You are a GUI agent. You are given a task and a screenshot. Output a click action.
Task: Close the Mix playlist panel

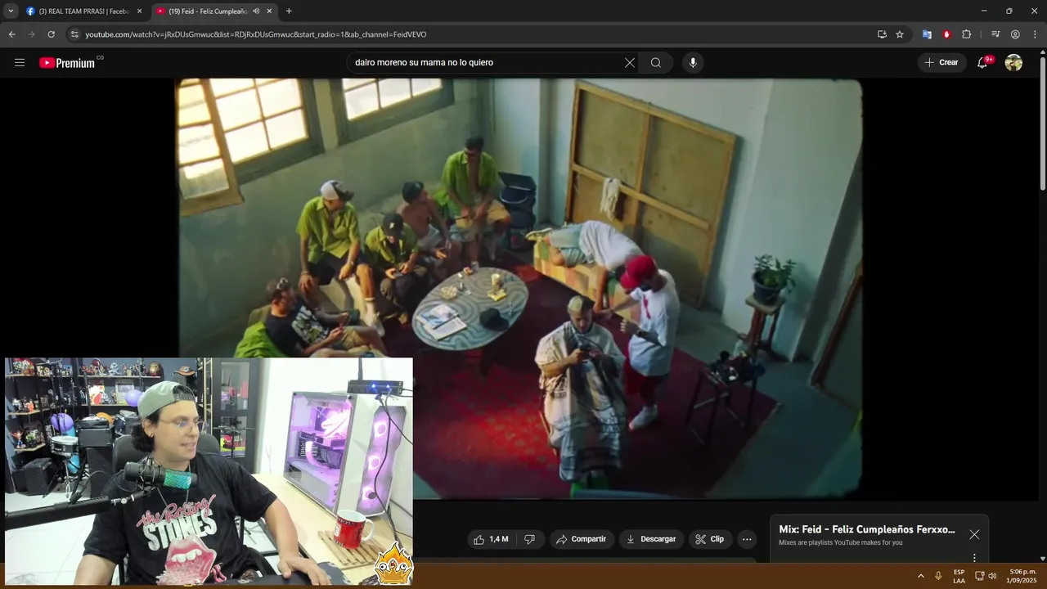(974, 534)
